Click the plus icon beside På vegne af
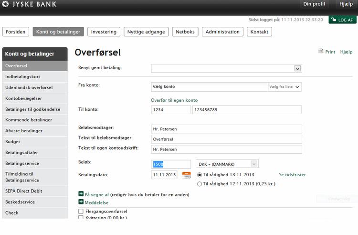The image size is (358, 235). 81,194
